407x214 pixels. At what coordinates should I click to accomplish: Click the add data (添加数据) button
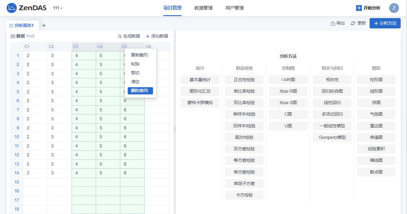157,36
